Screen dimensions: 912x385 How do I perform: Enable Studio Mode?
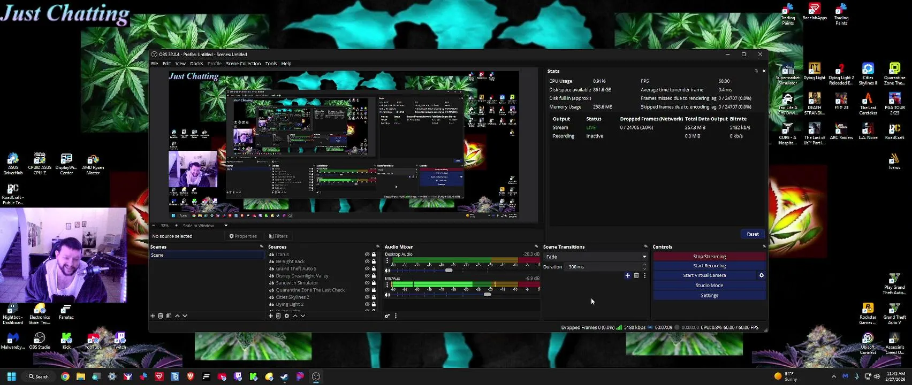pos(709,286)
